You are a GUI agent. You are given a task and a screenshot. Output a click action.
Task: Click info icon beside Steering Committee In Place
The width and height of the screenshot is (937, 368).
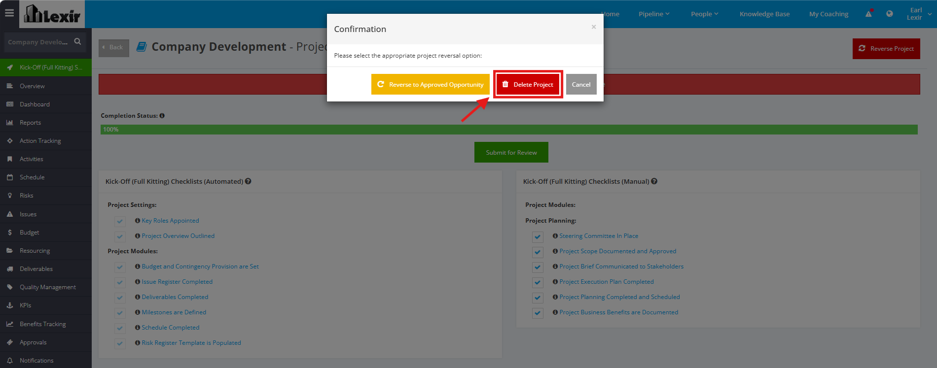pos(555,236)
